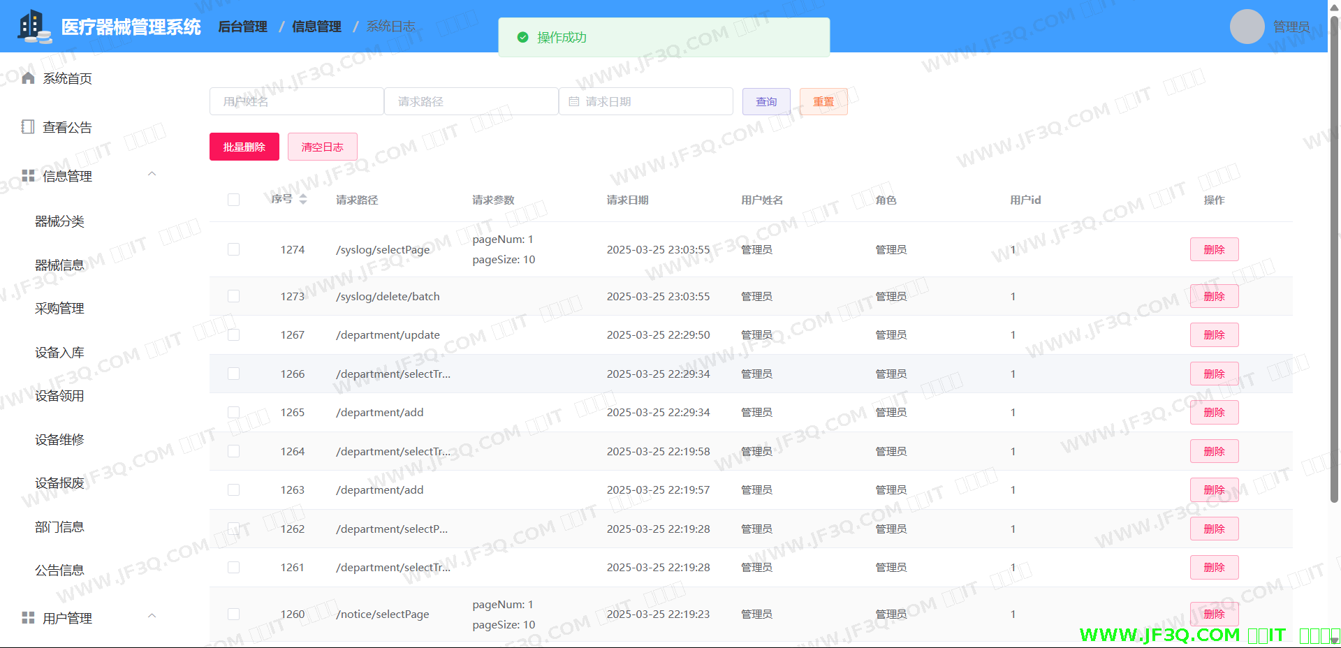Open 器械分类 in the sidebar

click(59, 221)
